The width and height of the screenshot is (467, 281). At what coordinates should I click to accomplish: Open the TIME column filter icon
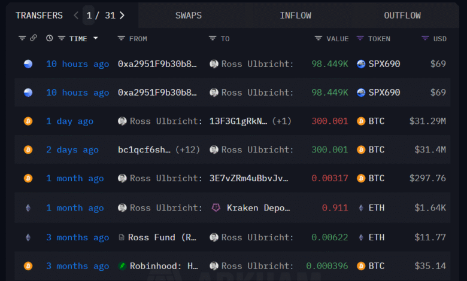point(62,38)
